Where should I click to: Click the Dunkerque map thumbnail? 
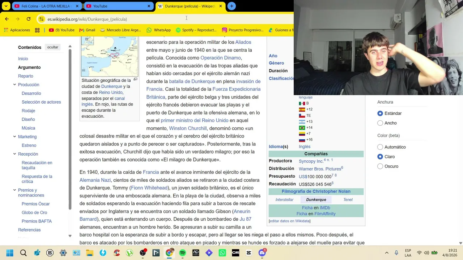[x=109, y=56]
